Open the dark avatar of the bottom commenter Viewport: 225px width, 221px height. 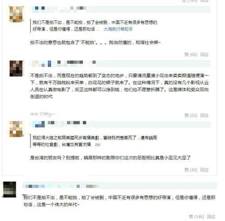10,189
